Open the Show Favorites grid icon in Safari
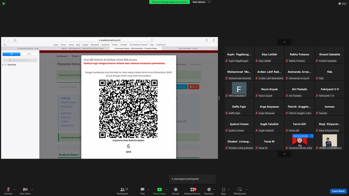349x196 pixels. (x=5, y=45)
